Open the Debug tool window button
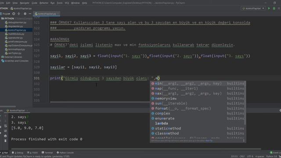Viewport: 281px width, 158px height. [18, 153]
